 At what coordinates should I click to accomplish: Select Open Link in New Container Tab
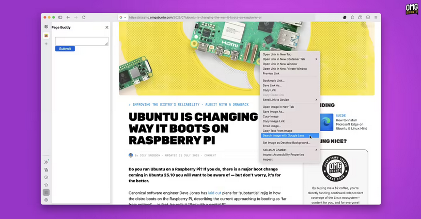click(284, 59)
